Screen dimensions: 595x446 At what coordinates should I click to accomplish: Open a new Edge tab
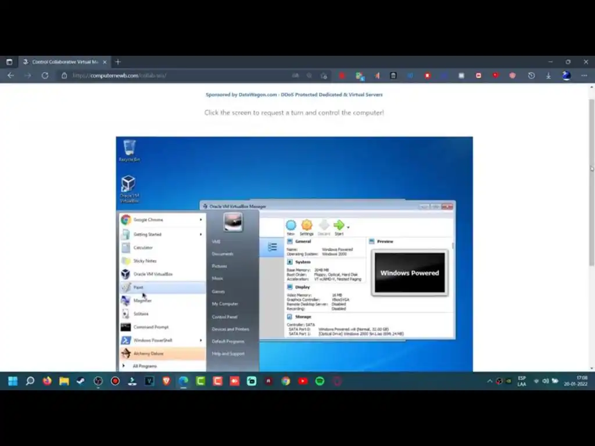[x=118, y=62]
